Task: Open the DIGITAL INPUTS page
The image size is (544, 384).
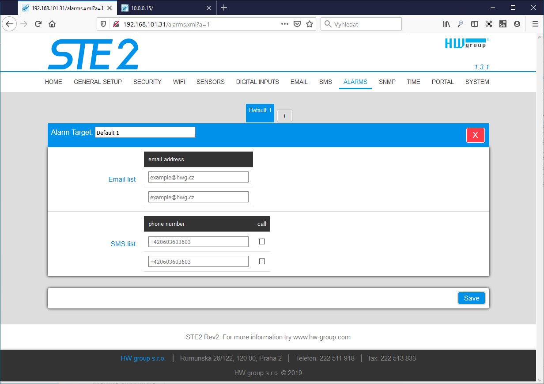Action: coord(257,82)
